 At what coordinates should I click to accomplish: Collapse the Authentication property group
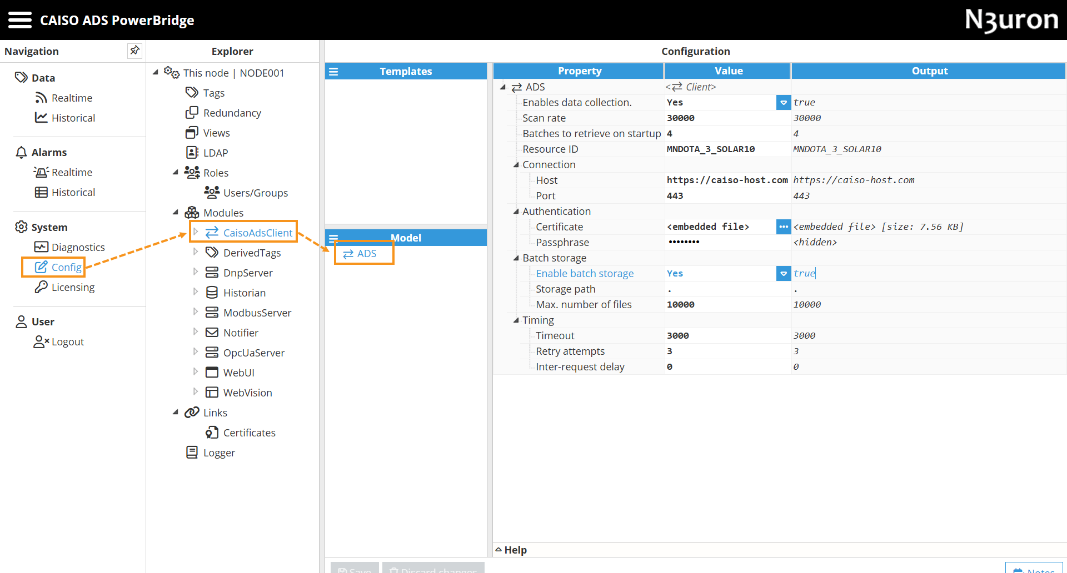(x=516, y=211)
